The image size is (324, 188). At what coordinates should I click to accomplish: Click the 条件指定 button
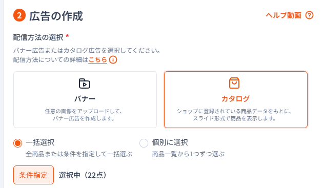click(33, 175)
